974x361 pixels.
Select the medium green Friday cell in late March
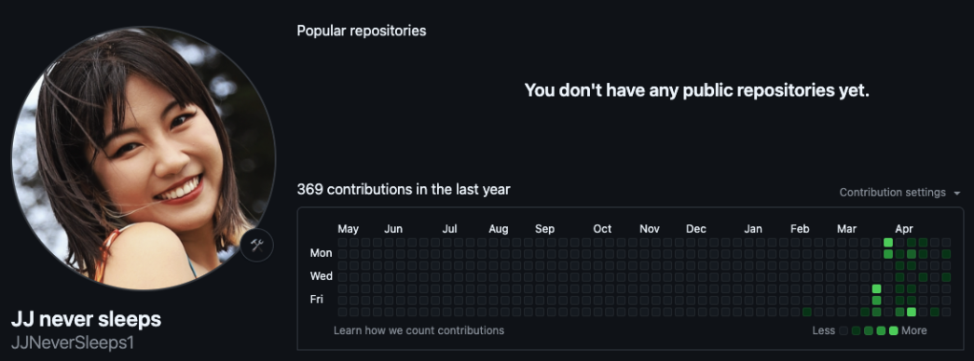click(x=876, y=301)
